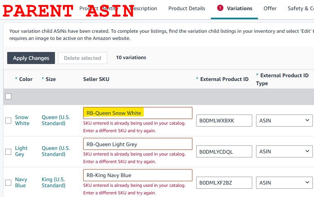Screen dimensions: 314x197
Task: Click the RB-King Navy Blue SKU field
Action: tap(138, 175)
